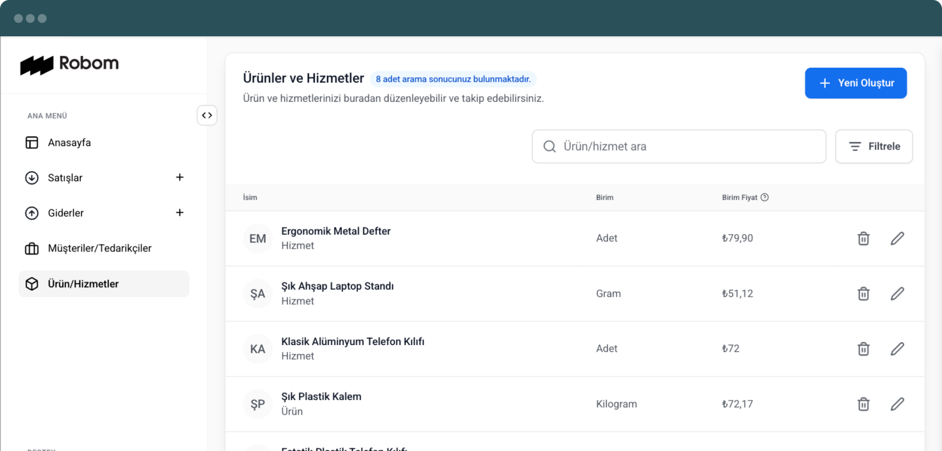Click the İsim column header

click(250, 197)
